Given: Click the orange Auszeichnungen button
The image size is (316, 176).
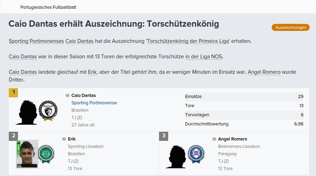Looking at the screenshot, I should 290,27.
